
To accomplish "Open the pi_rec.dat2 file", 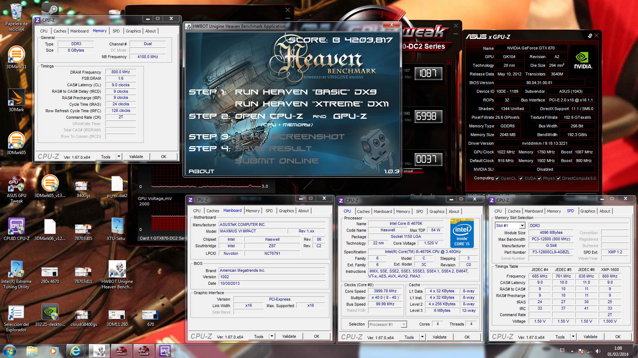I will click(x=117, y=187).
